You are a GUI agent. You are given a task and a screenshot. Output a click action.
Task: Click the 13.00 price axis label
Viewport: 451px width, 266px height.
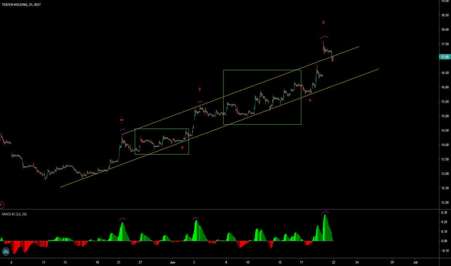click(445, 174)
